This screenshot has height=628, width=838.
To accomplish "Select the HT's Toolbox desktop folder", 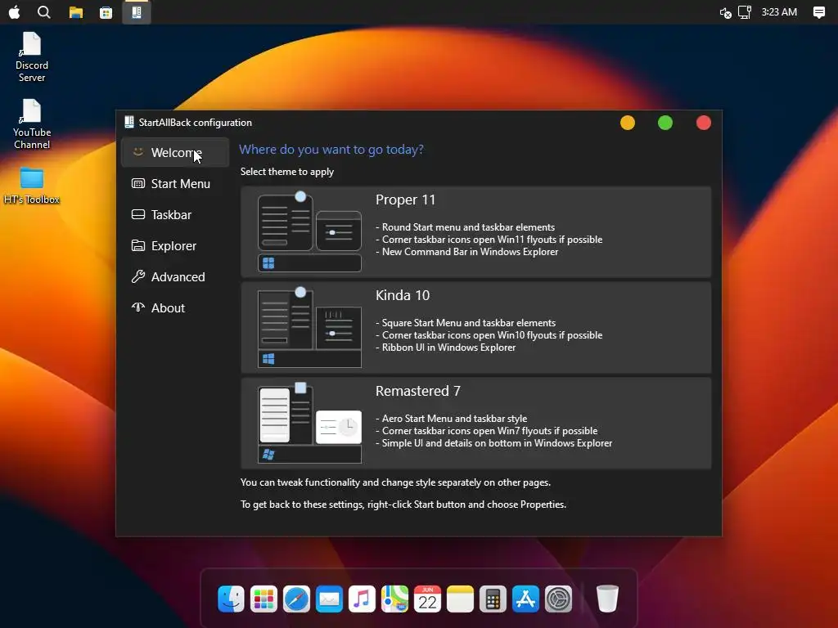I will click(32, 186).
